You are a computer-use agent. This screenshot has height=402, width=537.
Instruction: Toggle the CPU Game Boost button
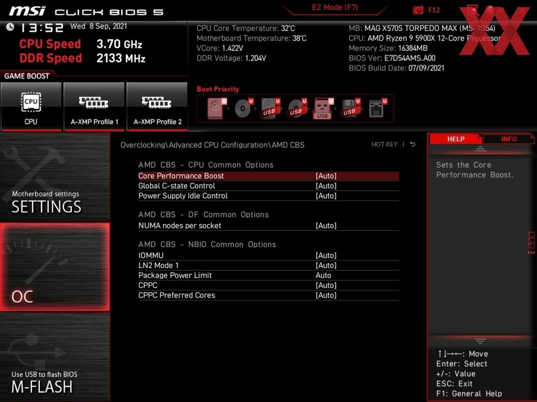coord(31,106)
